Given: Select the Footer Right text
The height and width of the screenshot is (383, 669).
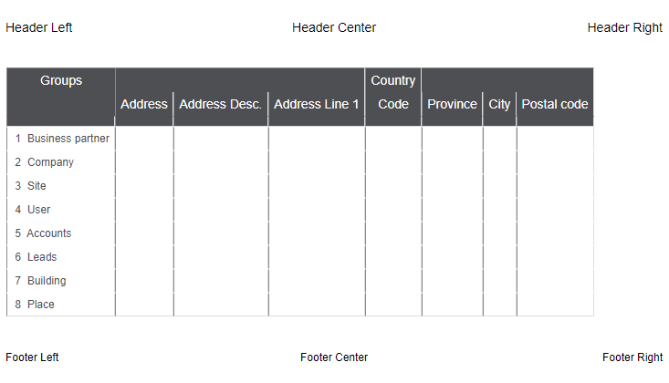Looking at the screenshot, I should coord(632,357).
